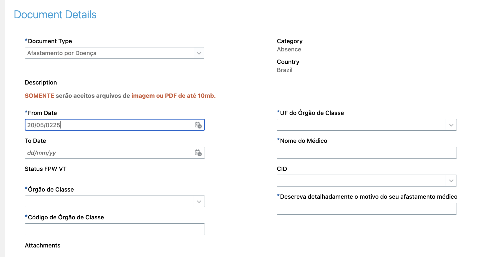The height and width of the screenshot is (257, 478).
Task: Click the Country label
Action: [x=288, y=62]
